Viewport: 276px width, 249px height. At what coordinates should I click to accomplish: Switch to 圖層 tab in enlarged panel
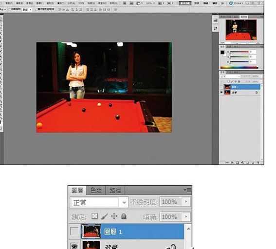click(77, 191)
